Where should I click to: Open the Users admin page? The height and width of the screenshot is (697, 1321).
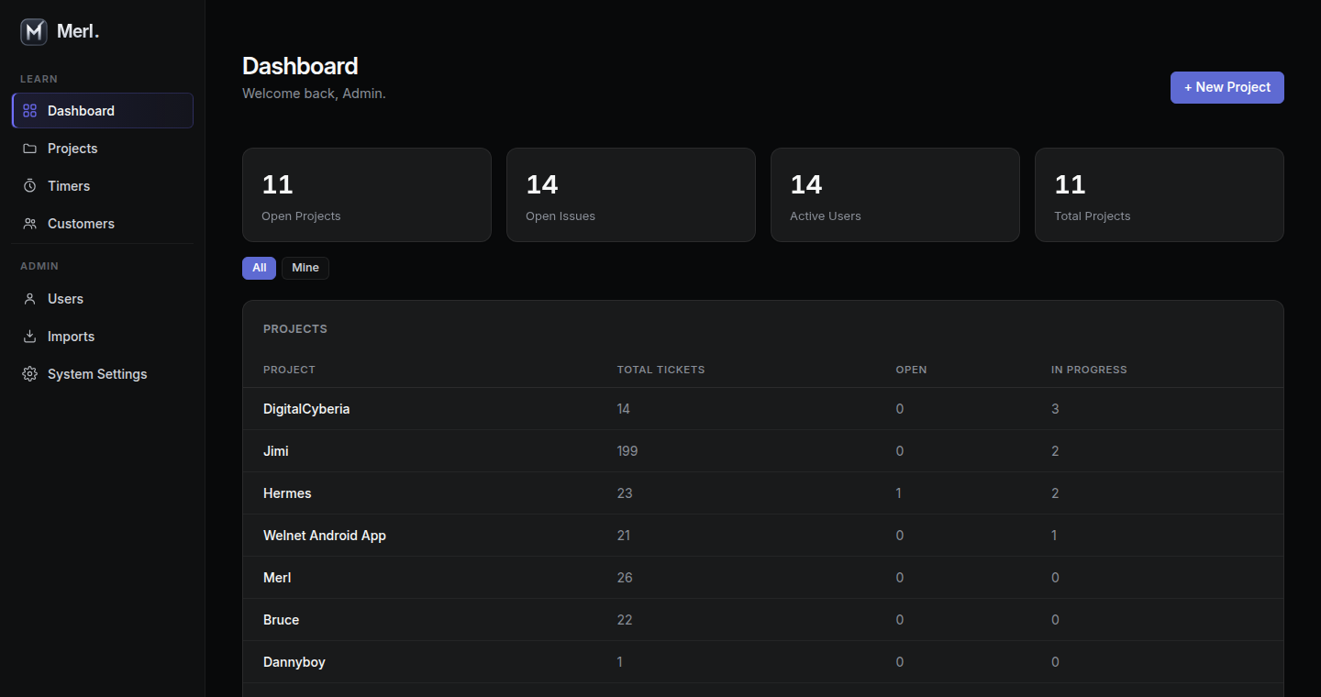(x=103, y=299)
